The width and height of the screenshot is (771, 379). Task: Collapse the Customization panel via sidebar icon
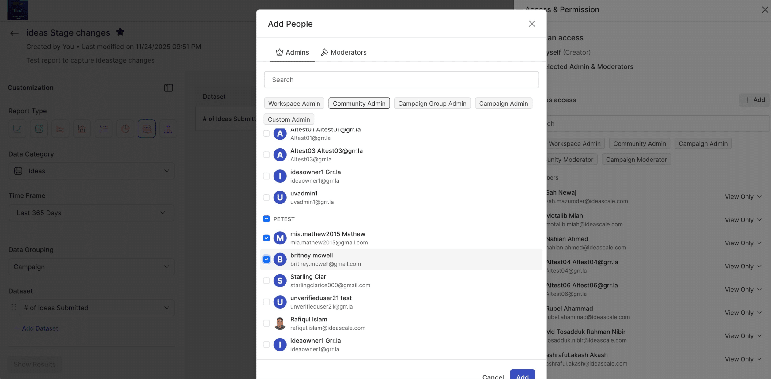point(168,88)
